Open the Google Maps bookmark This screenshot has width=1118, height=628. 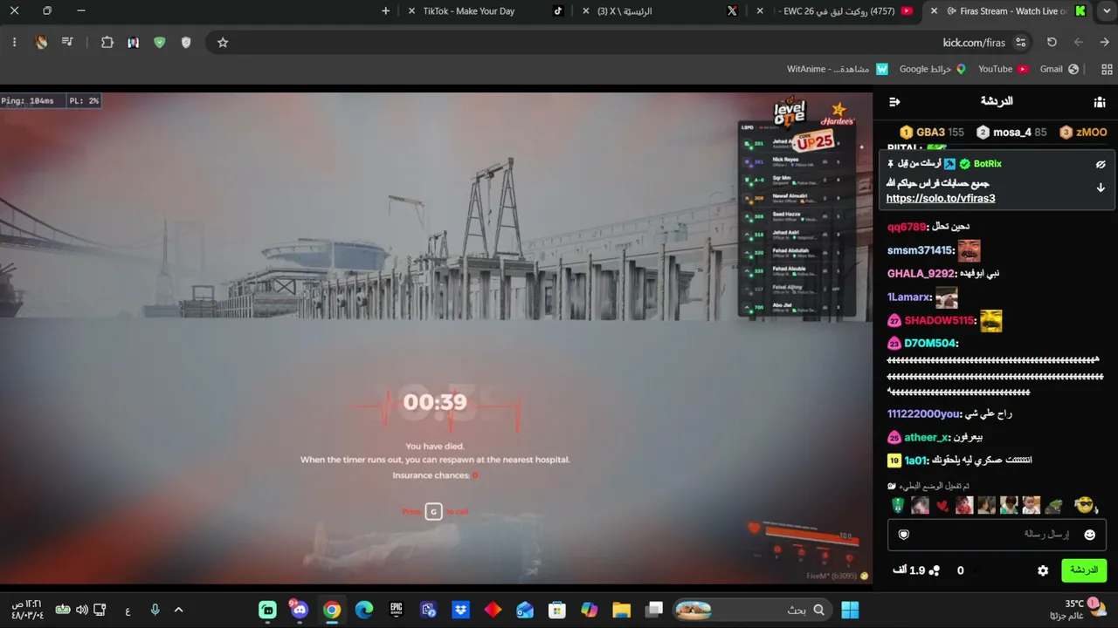pos(933,69)
